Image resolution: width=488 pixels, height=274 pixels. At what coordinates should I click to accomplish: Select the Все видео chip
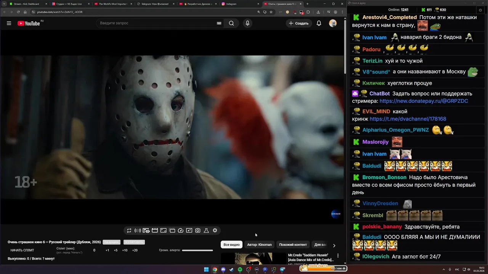[x=231, y=245]
